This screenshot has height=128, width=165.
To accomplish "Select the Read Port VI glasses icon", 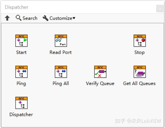I will (x=61, y=41).
